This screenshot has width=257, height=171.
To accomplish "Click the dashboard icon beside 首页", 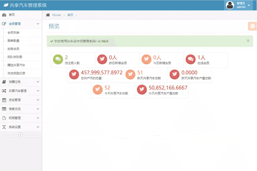I will tap(4, 15).
